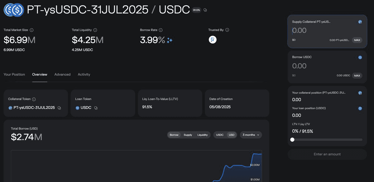Image resolution: width=374 pixels, height=182 pixels.
Task: Switch chart to Liquidity view
Action: 203,135
